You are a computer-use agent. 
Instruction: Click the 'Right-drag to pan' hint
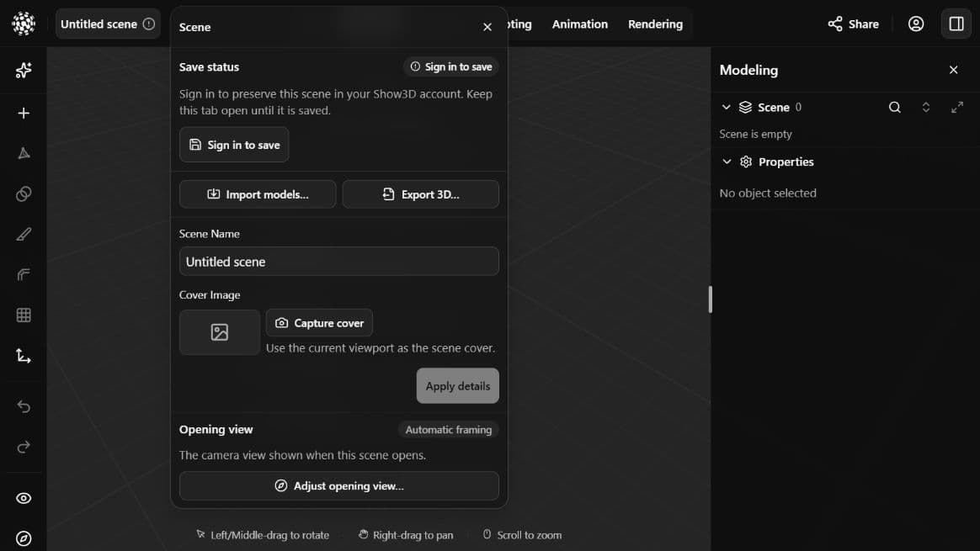click(x=406, y=535)
